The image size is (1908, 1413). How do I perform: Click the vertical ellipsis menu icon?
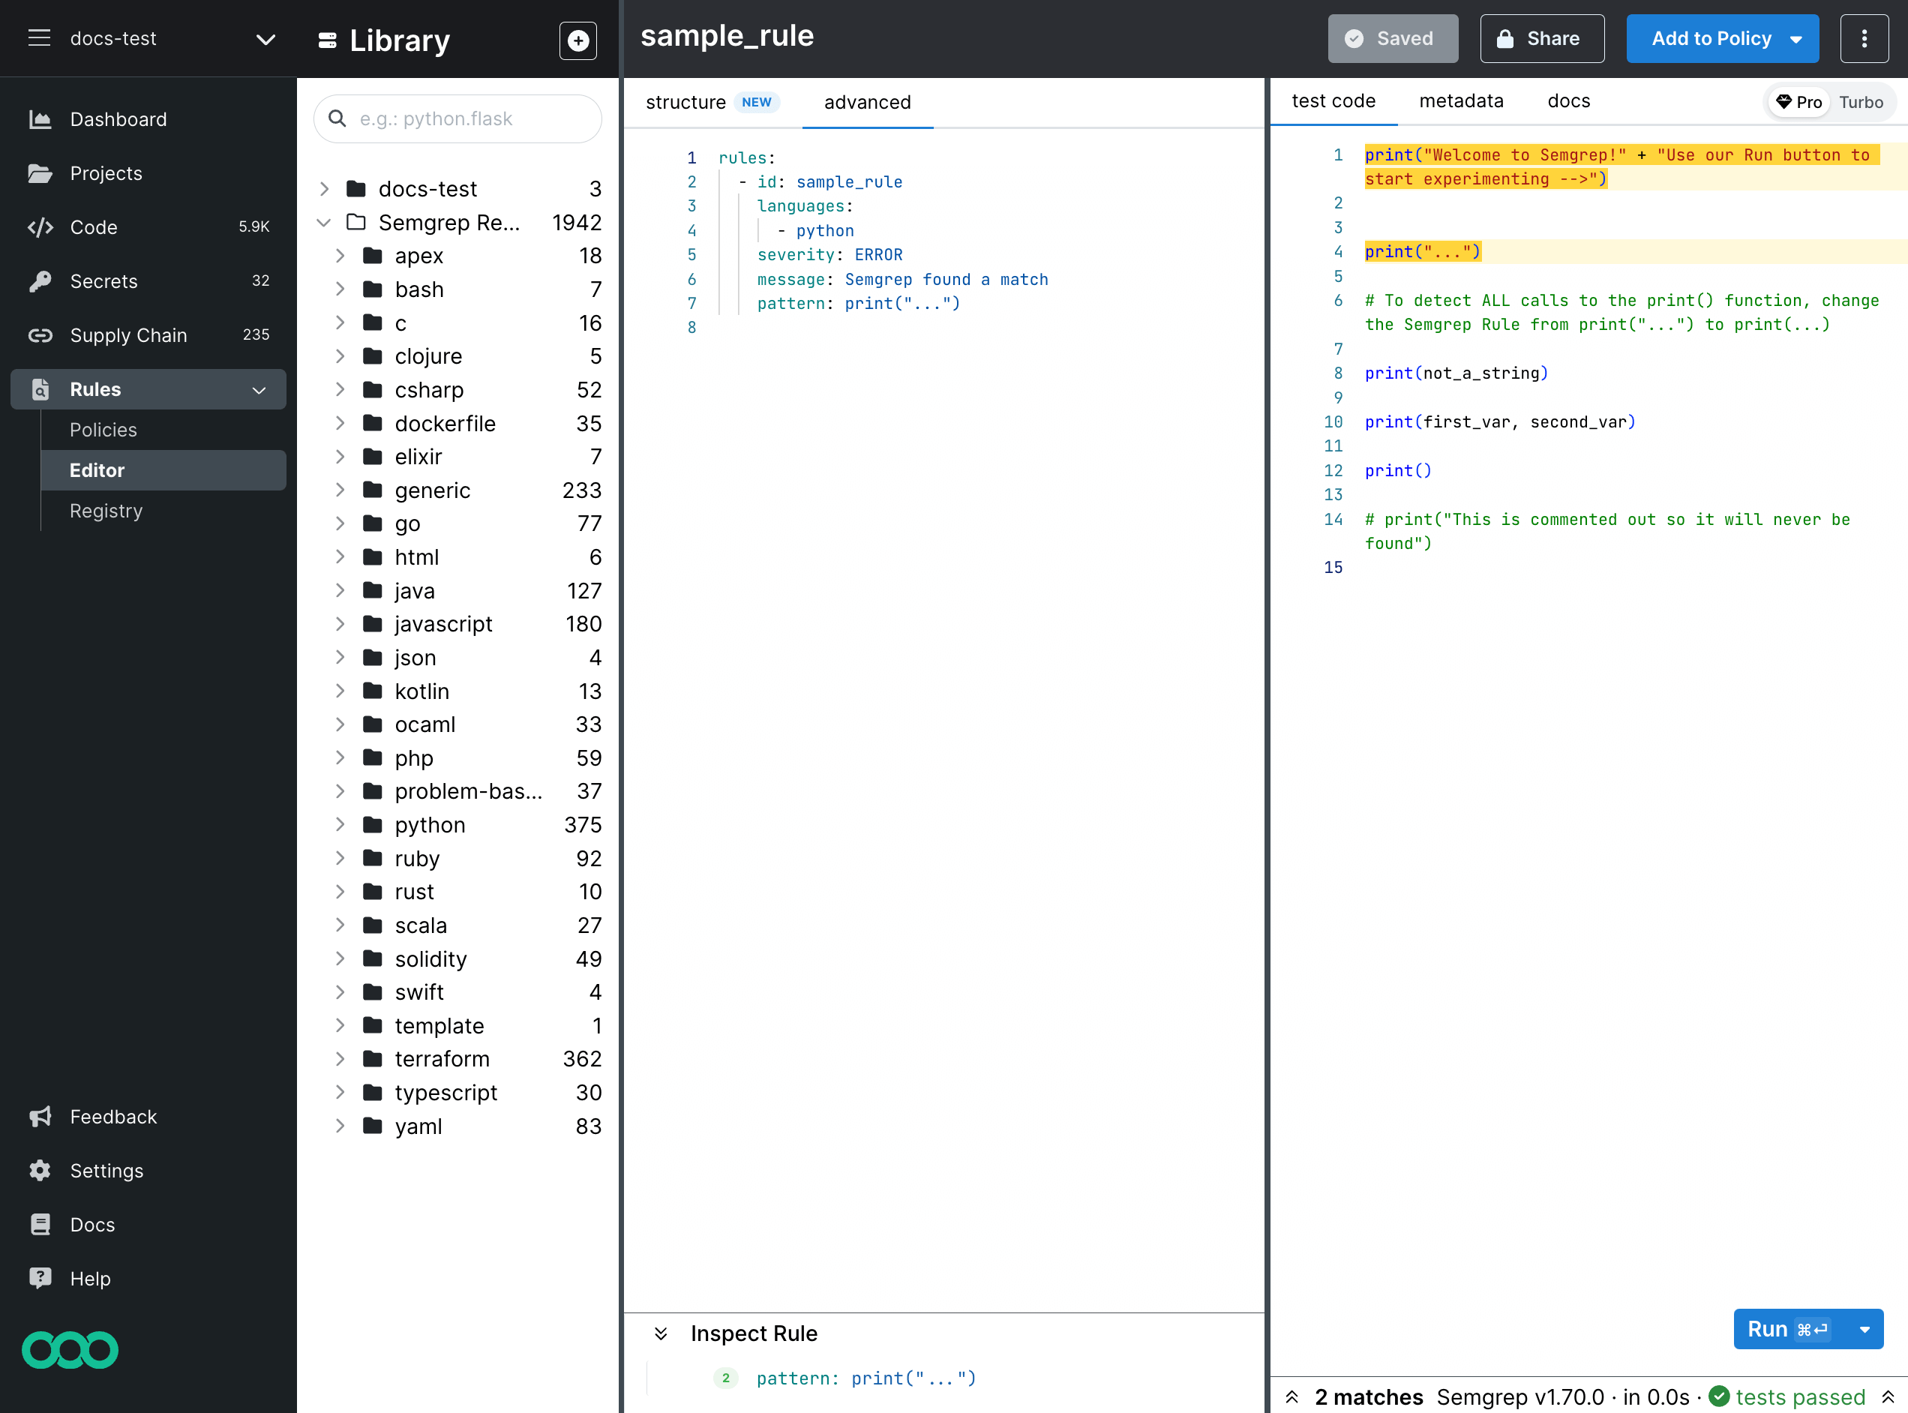click(x=1865, y=37)
